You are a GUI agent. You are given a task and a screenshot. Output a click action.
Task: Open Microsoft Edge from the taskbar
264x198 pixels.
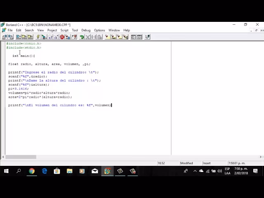tap(45, 171)
